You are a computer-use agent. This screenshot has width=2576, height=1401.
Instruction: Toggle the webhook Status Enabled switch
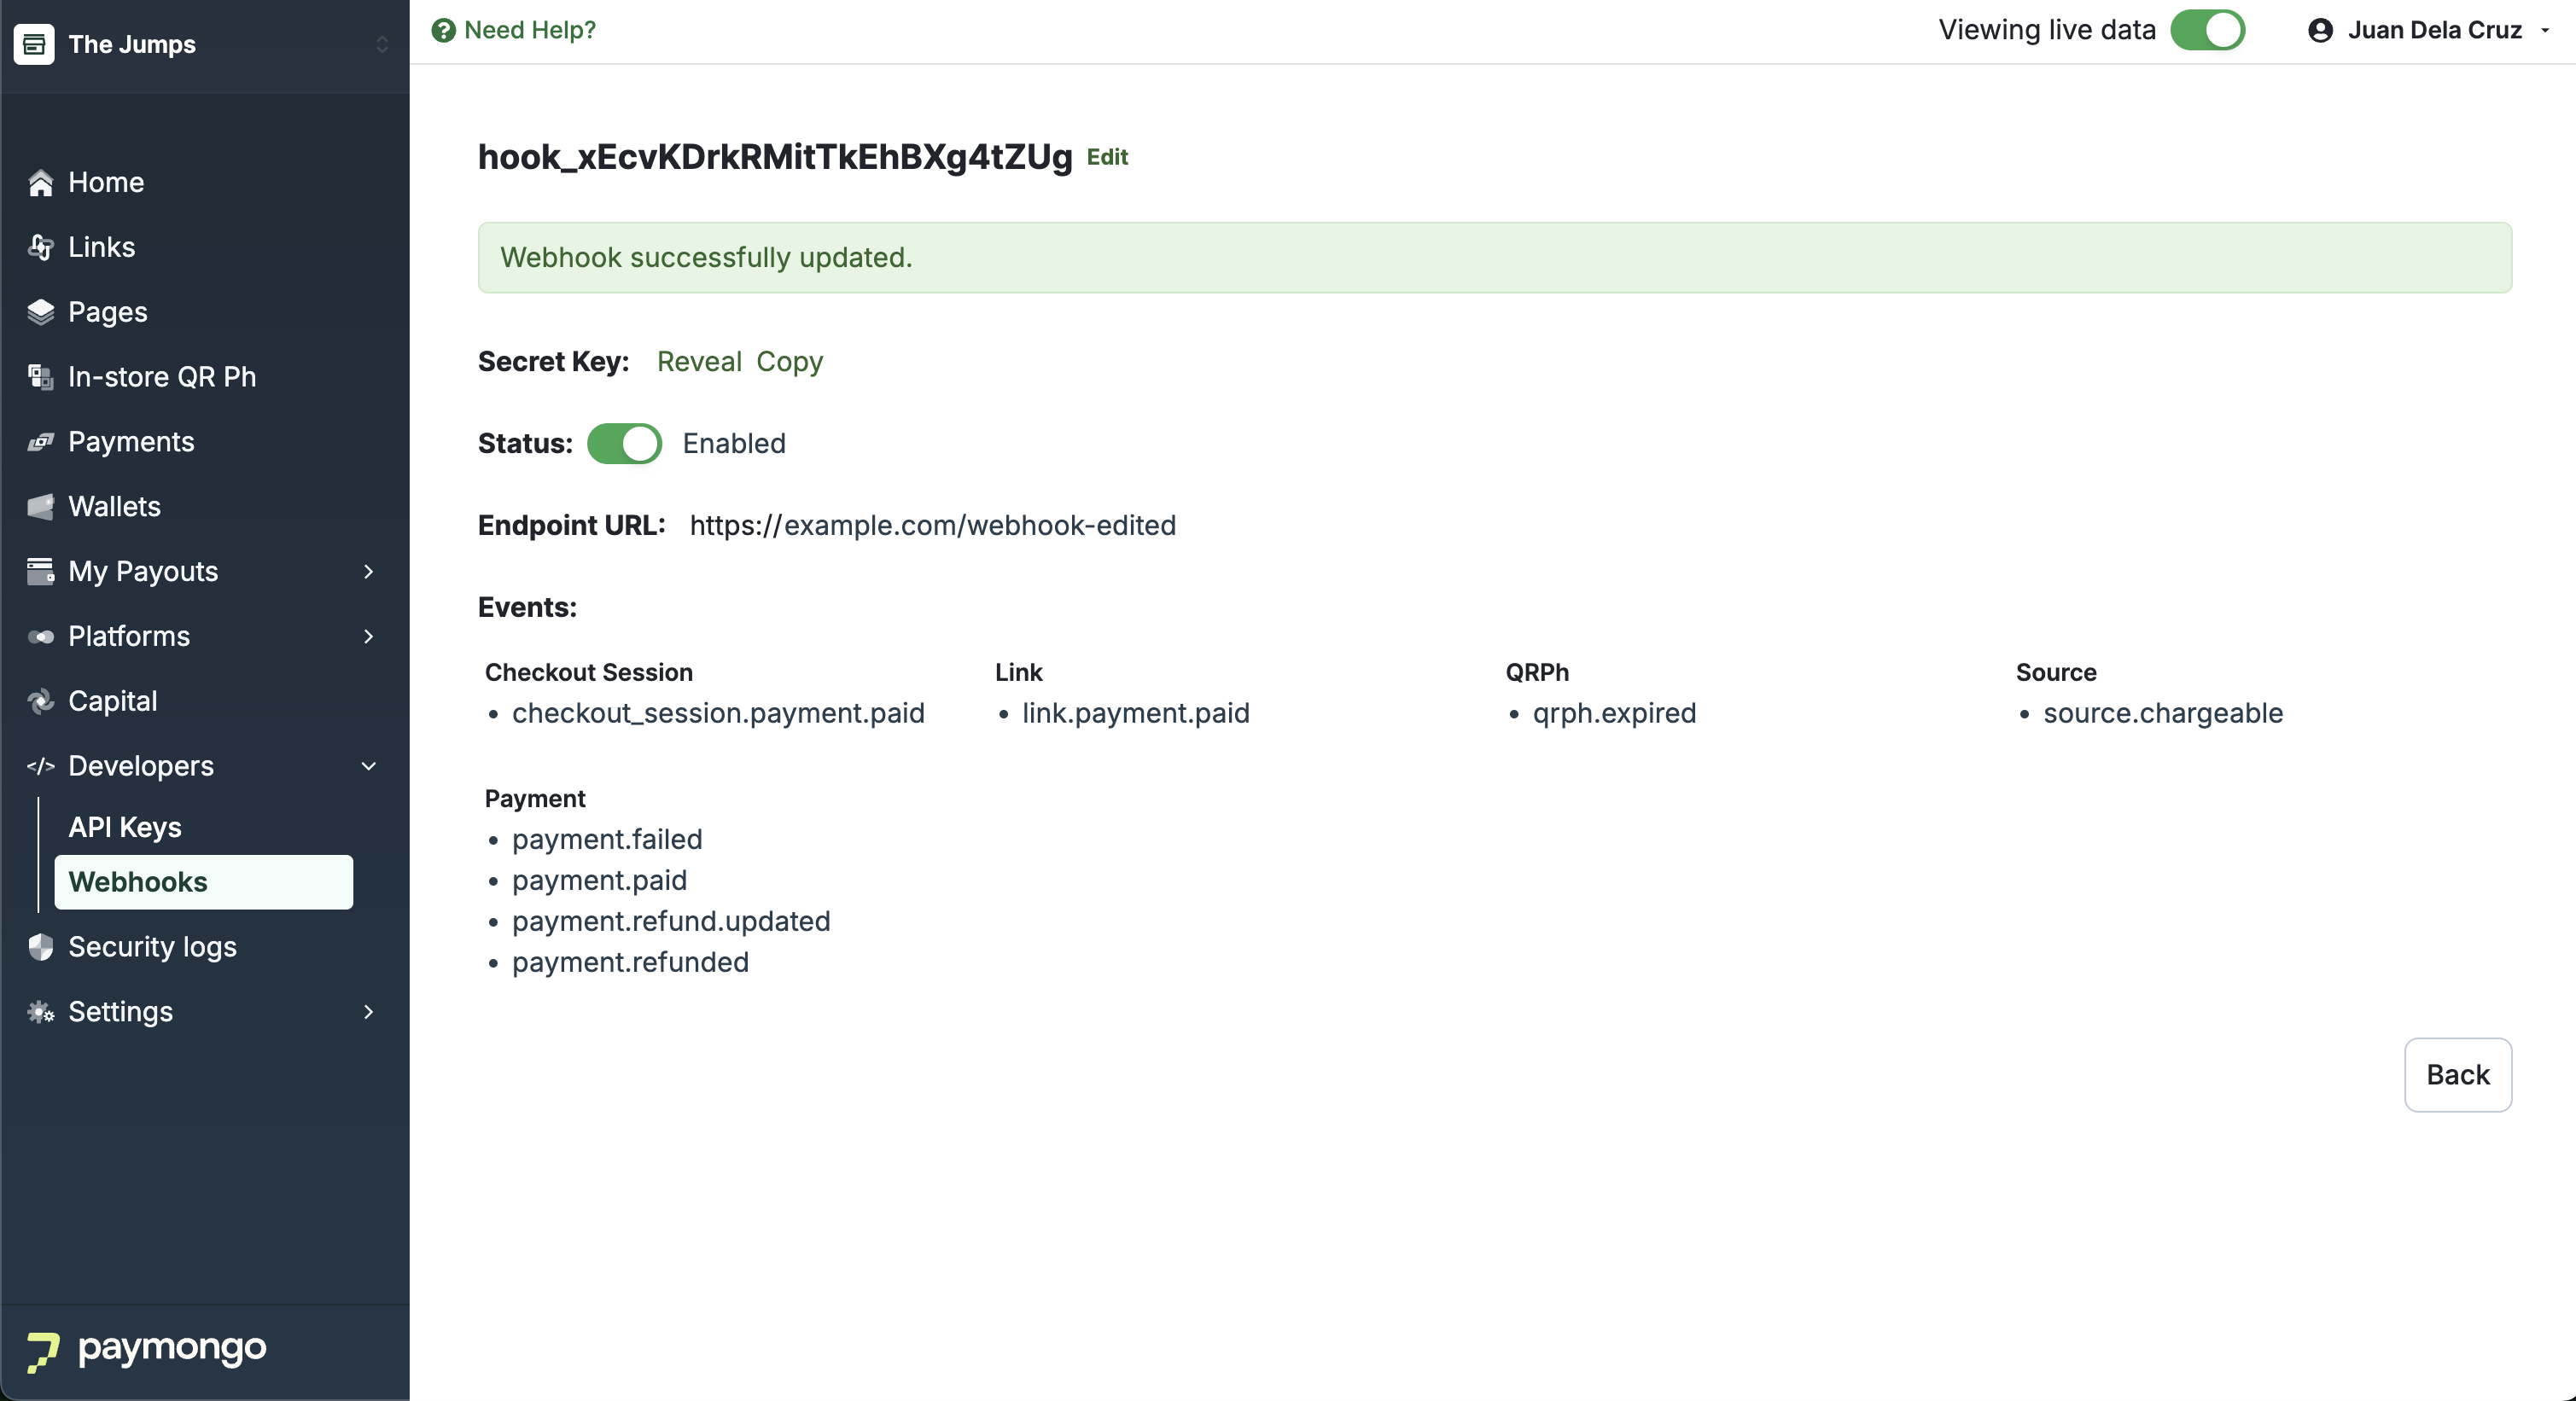624,444
